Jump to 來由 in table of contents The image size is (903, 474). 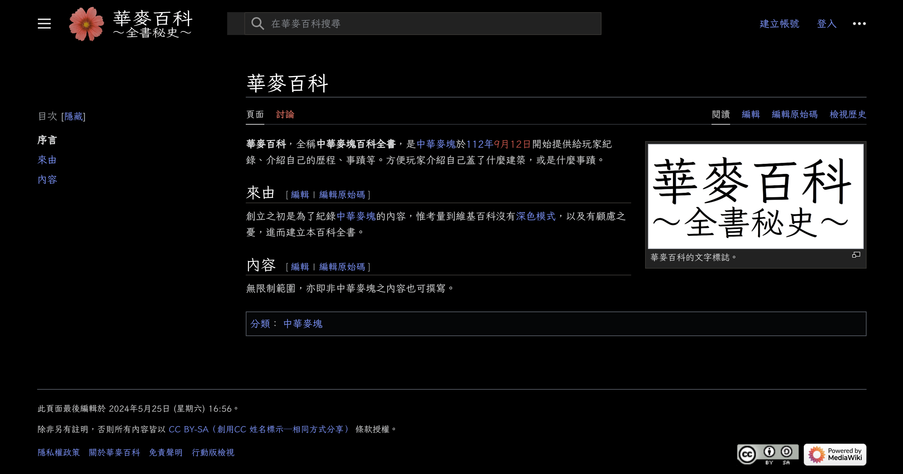tap(47, 160)
